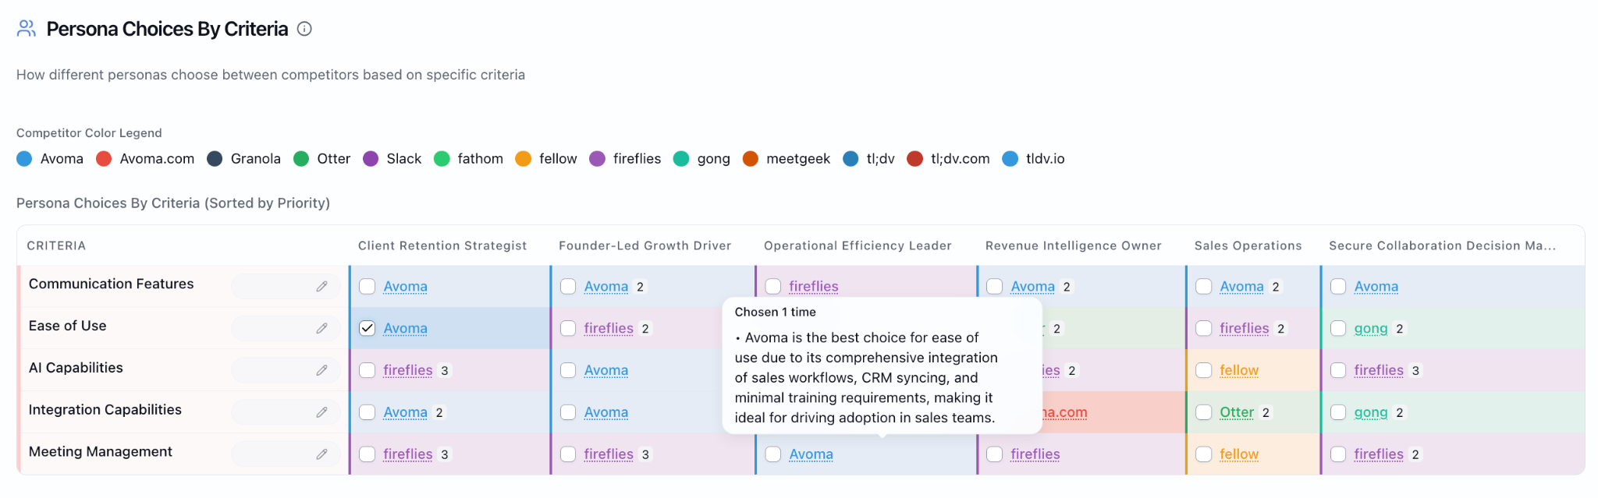Image resolution: width=1598 pixels, height=498 pixels.
Task: Click the truncated Secure Collaboration Decision column header
Action: tap(1442, 245)
